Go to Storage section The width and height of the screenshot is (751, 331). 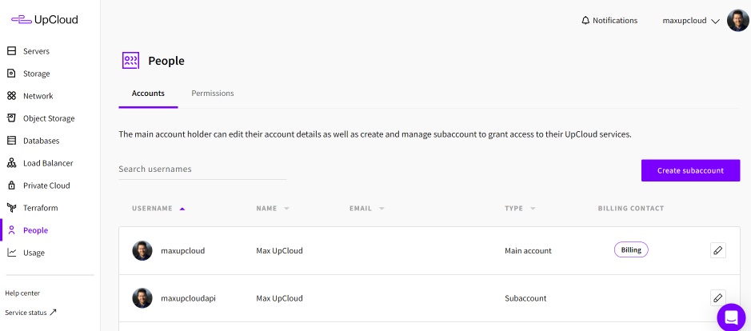point(36,74)
